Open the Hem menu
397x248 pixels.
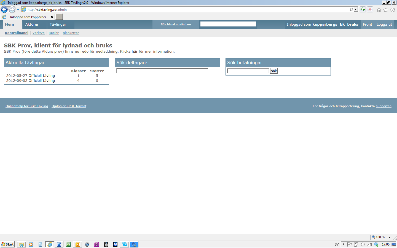tap(9, 24)
